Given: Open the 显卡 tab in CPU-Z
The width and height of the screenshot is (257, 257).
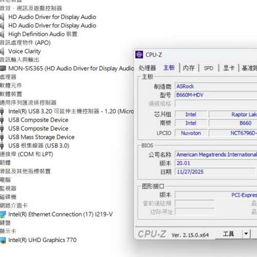Looking at the screenshot, I should point(229,68).
